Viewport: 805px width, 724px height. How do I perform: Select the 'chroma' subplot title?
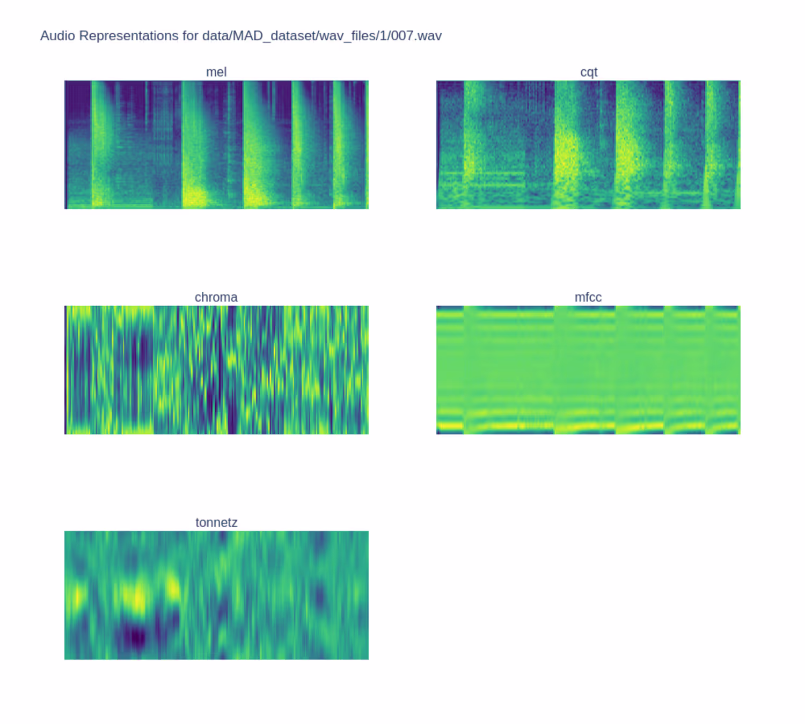216,297
